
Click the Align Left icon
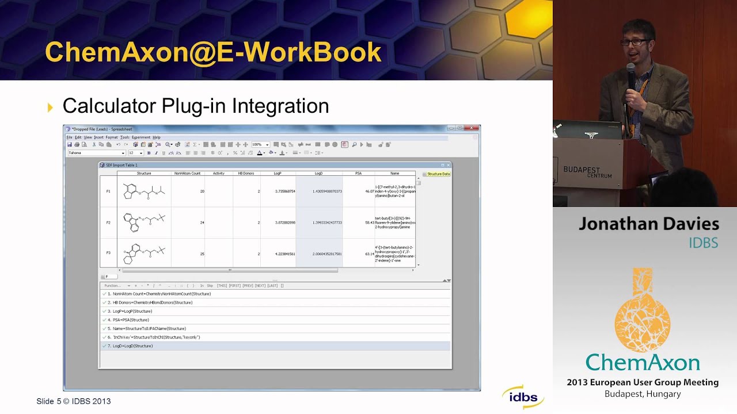point(188,153)
